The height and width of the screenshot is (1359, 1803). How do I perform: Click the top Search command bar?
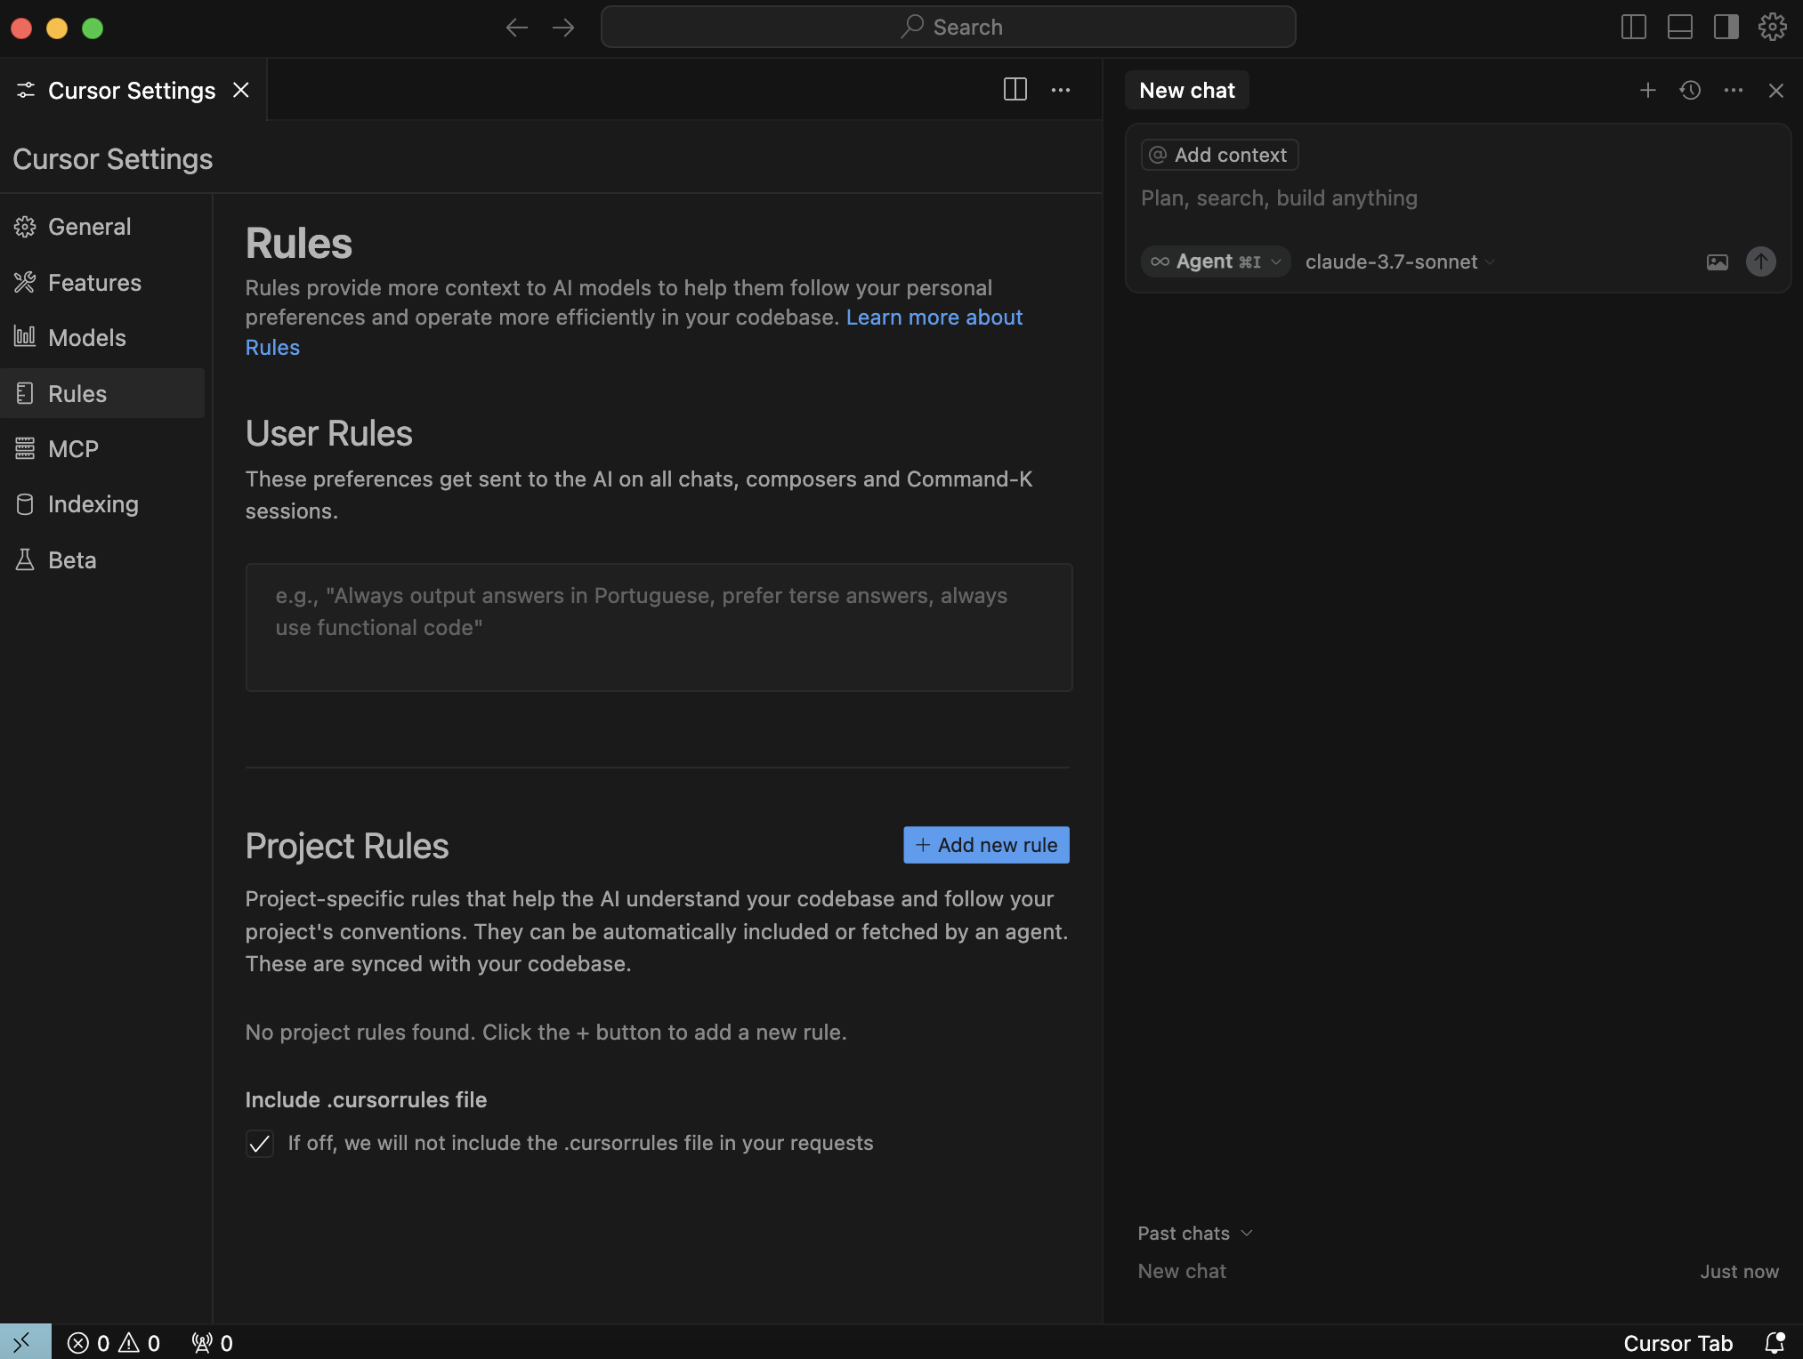948,28
